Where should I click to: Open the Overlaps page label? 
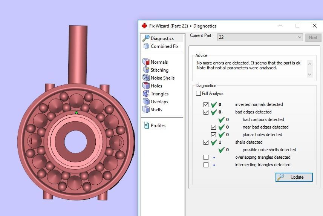point(159,102)
